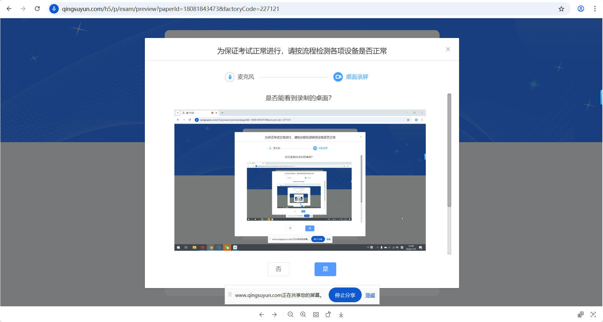Click the 否 button
This screenshot has width=603, height=322.
[278, 269]
